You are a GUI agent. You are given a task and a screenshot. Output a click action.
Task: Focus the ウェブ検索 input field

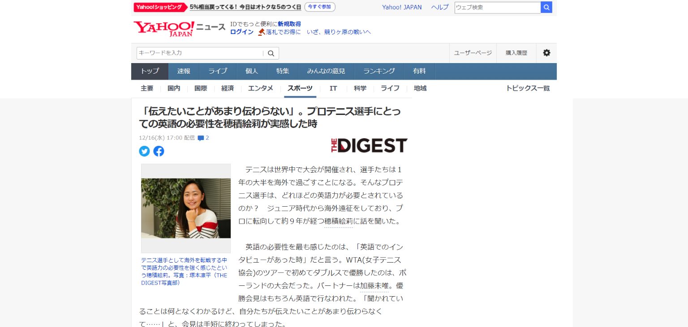(498, 7)
